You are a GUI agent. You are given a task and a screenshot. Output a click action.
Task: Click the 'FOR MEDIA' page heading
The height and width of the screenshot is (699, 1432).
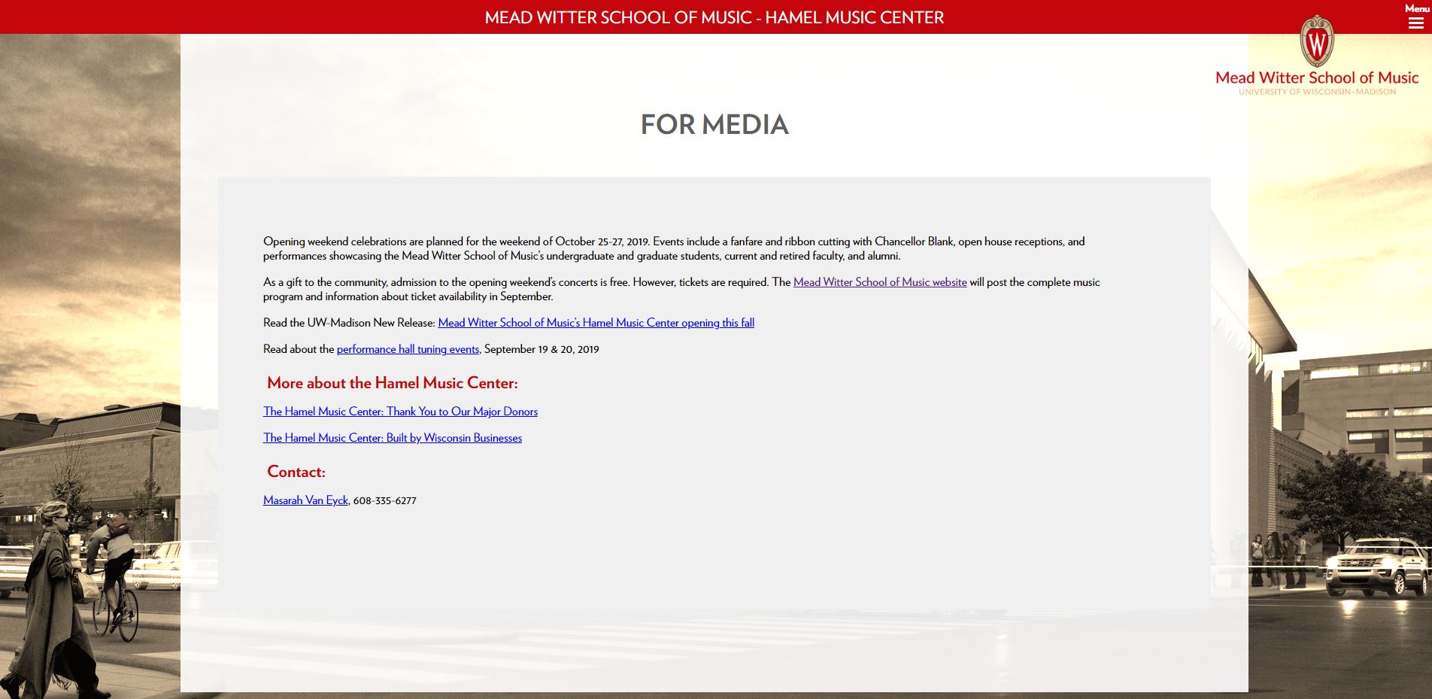(x=714, y=124)
